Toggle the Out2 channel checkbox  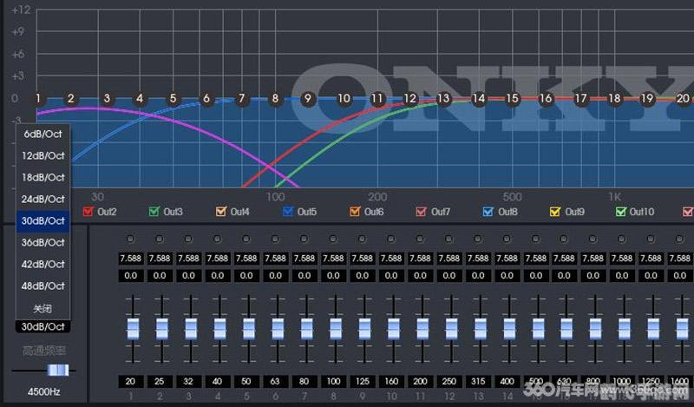88,212
